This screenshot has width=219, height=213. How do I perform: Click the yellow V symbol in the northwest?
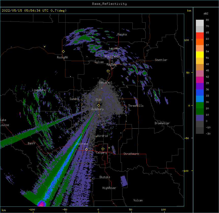click(44, 47)
